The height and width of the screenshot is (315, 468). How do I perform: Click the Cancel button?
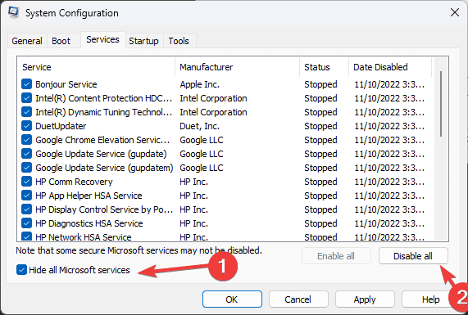tap(298, 299)
